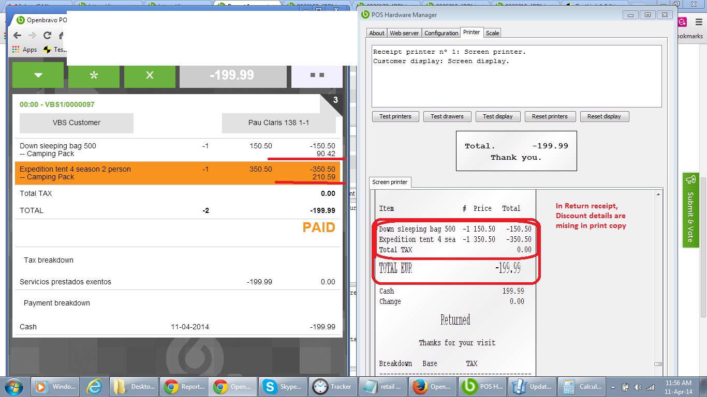This screenshot has height=397, width=707.
Task: Select the Down sleeping bag 500 line
Action: tap(178, 150)
